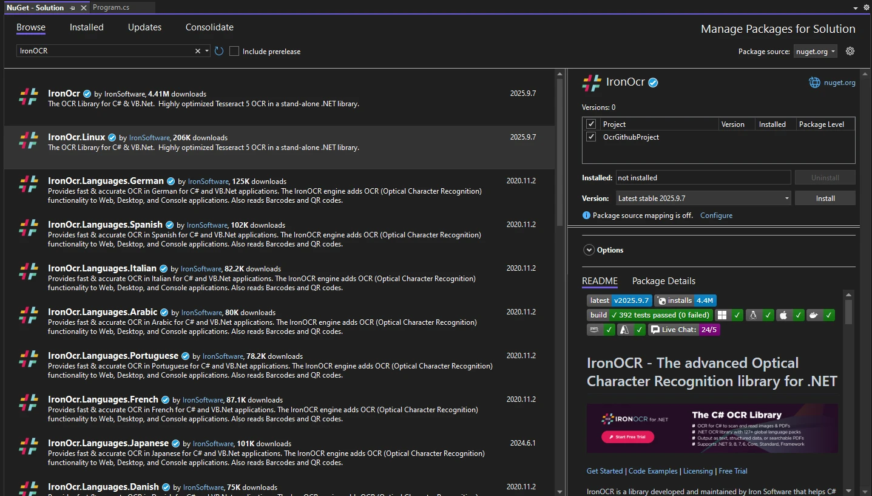
Task: Expand the Options section
Action: [x=589, y=250]
